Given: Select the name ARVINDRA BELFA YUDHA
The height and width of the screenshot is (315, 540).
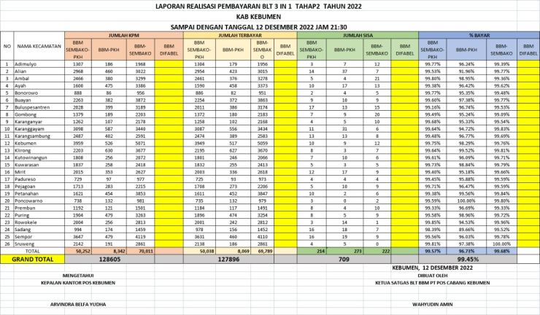Looking at the screenshot, I should pos(78,305).
